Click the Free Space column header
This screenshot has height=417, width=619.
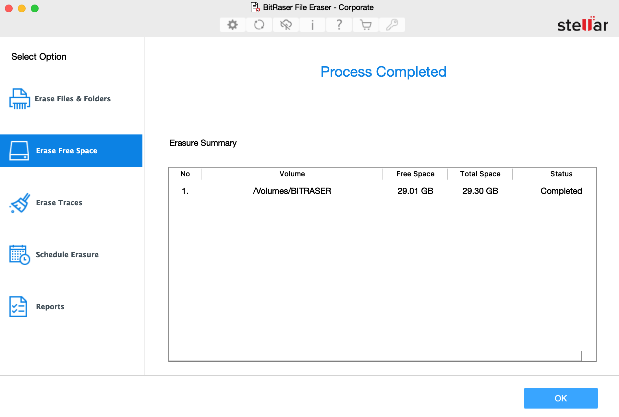point(415,174)
